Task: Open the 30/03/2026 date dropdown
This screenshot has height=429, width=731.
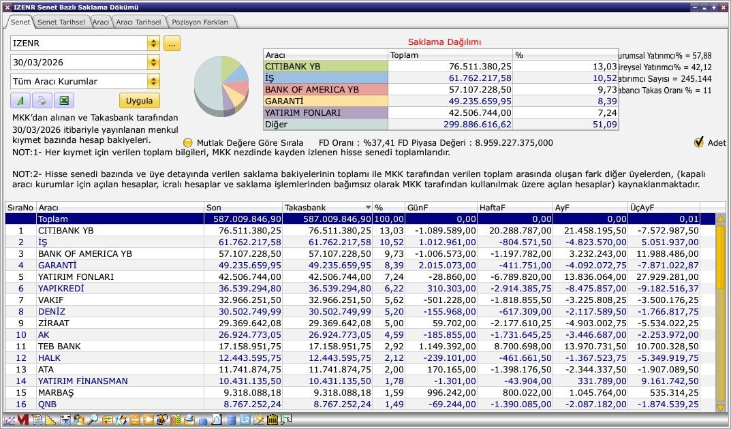Action: click(x=153, y=63)
